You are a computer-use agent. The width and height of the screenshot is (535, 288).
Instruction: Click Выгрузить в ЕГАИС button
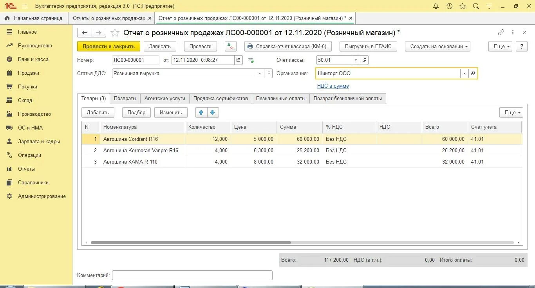[368, 46]
